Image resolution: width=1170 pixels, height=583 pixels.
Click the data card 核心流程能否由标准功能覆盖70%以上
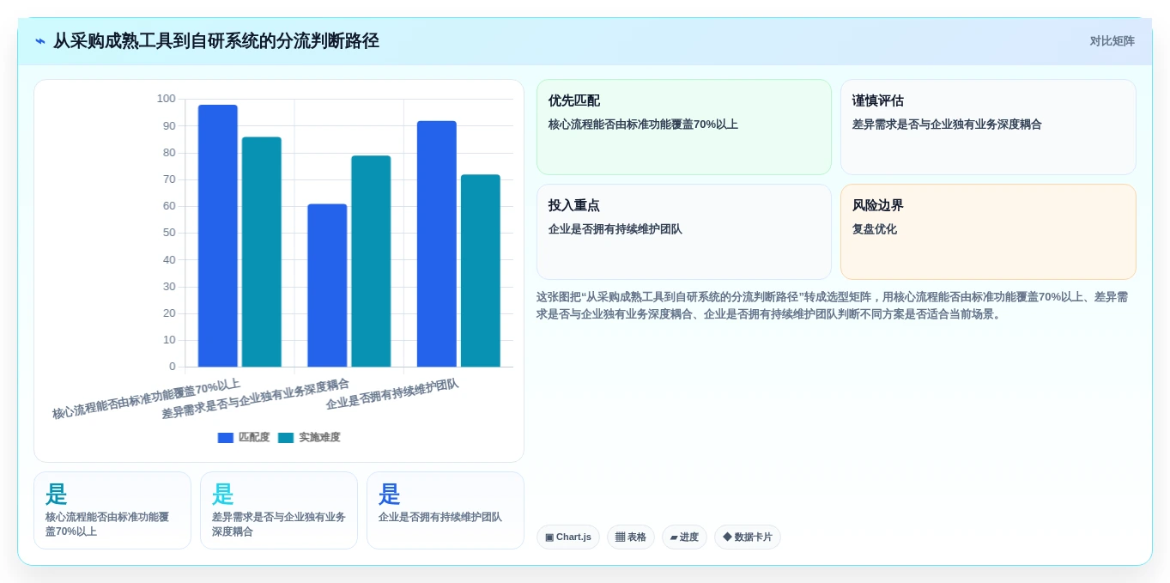(x=112, y=511)
